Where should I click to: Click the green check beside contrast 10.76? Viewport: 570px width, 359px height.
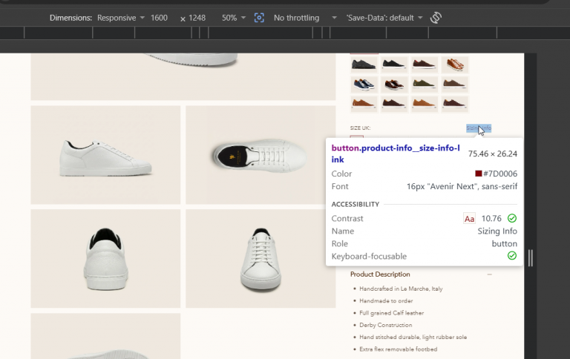point(512,218)
